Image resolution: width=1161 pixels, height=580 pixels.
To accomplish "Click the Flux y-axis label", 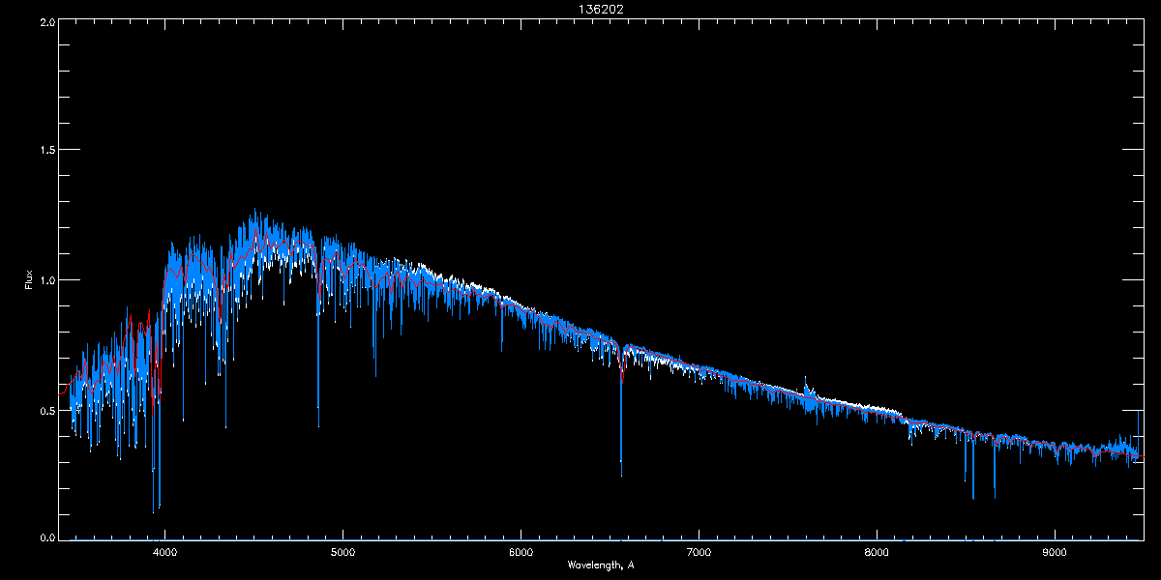I will point(29,280).
